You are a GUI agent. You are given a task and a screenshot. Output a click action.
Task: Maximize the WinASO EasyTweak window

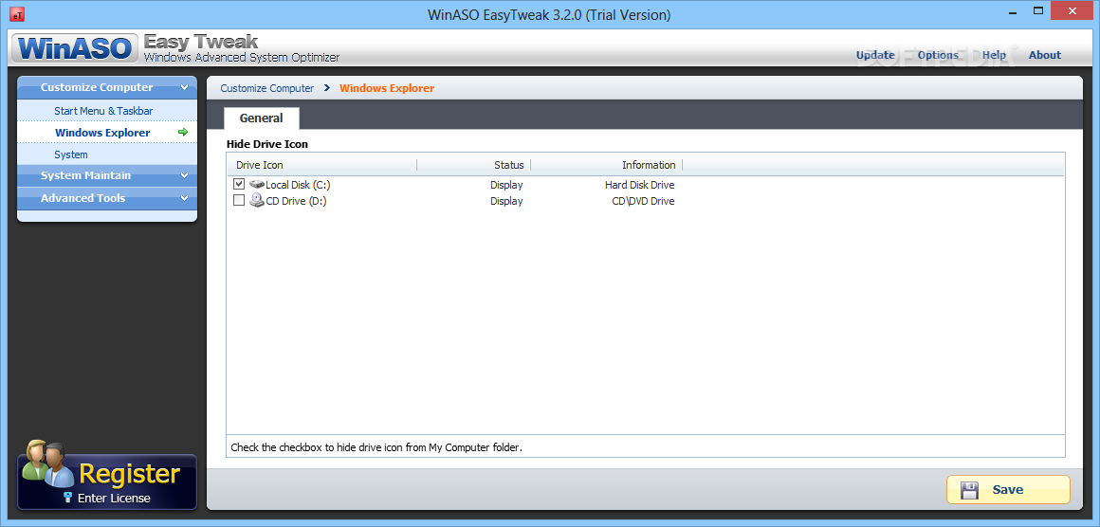[1036, 12]
